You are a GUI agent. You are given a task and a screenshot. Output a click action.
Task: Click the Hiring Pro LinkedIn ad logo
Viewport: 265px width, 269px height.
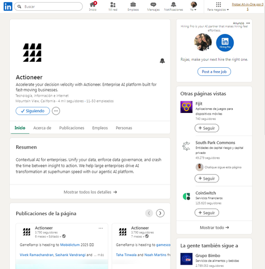click(225, 43)
